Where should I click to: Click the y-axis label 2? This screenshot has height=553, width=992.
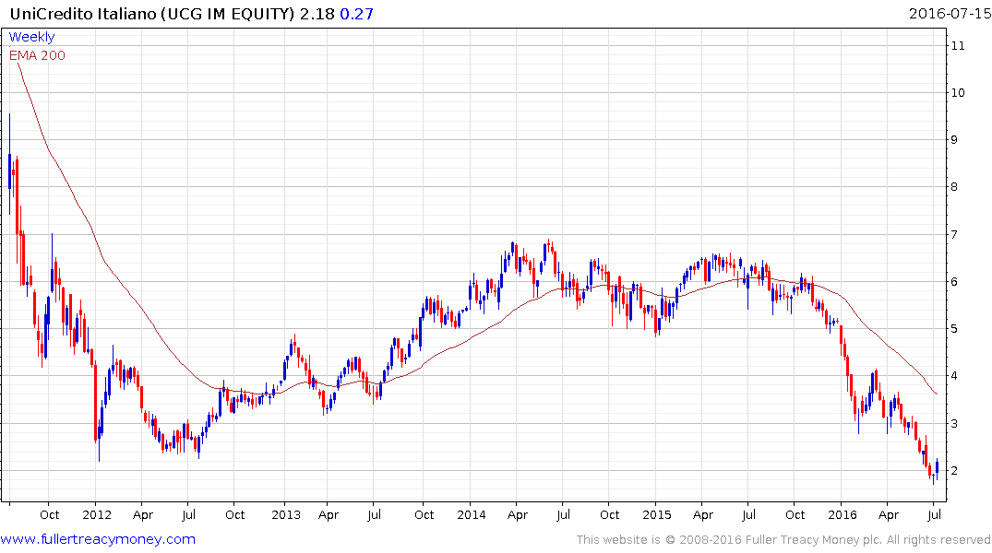point(955,471)
